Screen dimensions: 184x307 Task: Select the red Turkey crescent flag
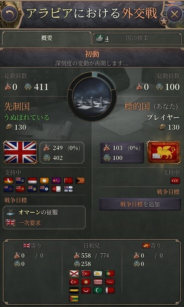pos(74,282)
